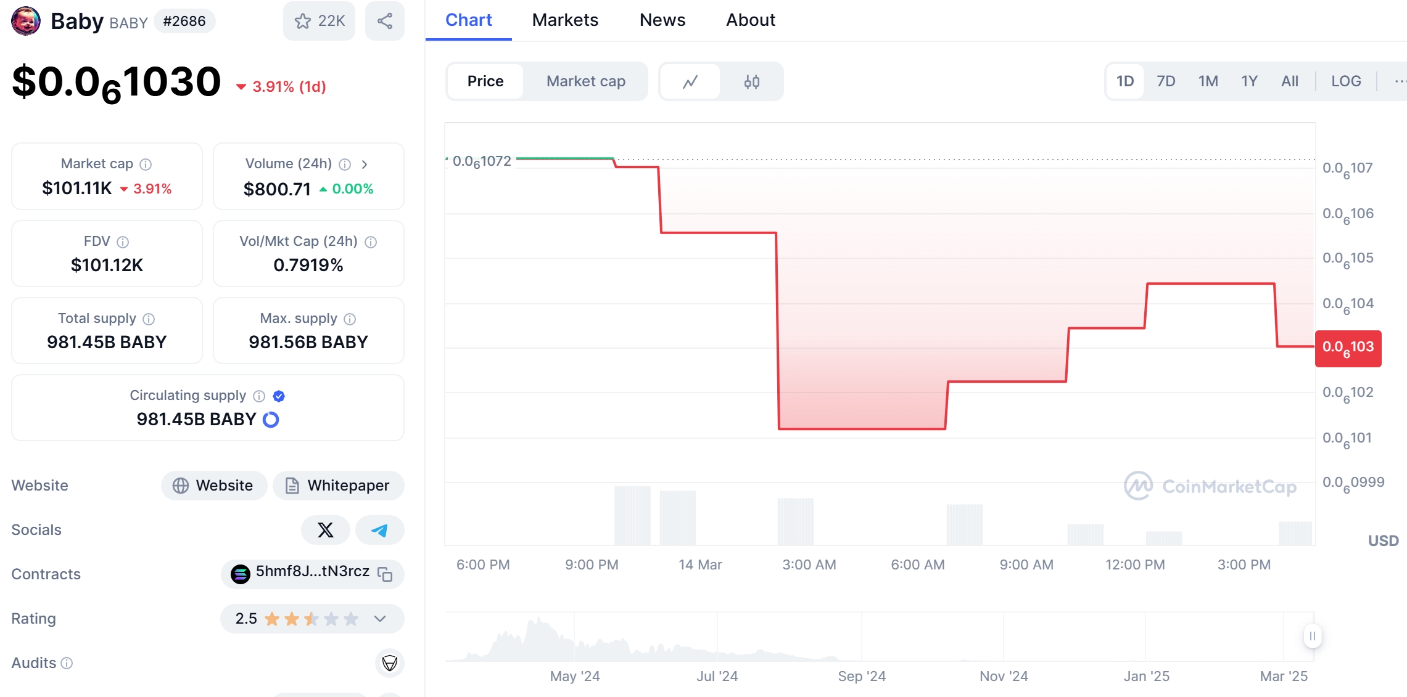Open the Whitepaper document button
This screenshot has height=697, width=1407.
[x=338, y=486]
